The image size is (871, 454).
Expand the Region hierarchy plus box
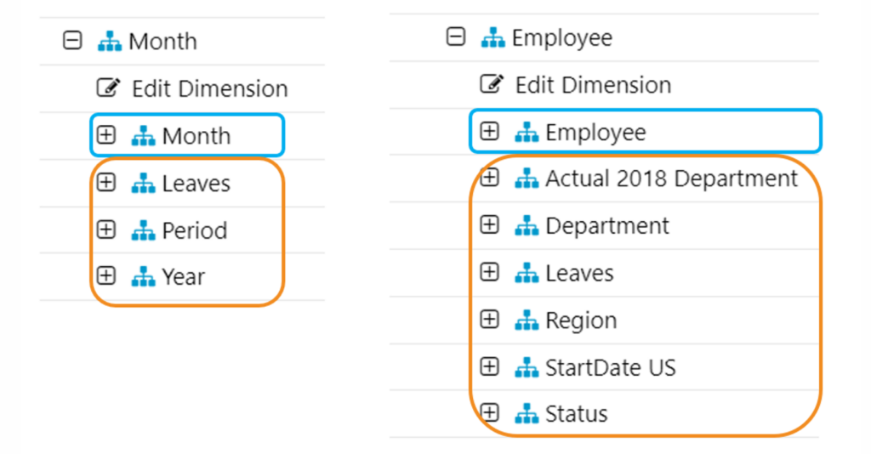489,321
